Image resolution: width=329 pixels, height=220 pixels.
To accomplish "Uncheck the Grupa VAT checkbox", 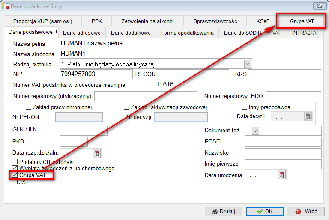I will [15, 175].
